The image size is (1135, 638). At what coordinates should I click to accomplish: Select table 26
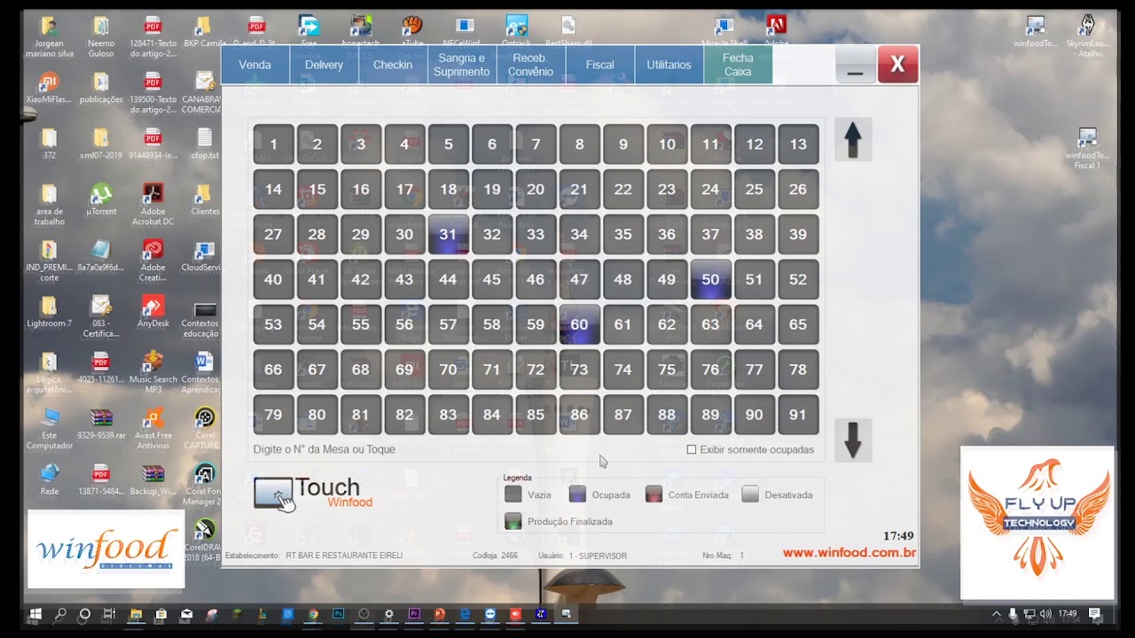[798, 190]
